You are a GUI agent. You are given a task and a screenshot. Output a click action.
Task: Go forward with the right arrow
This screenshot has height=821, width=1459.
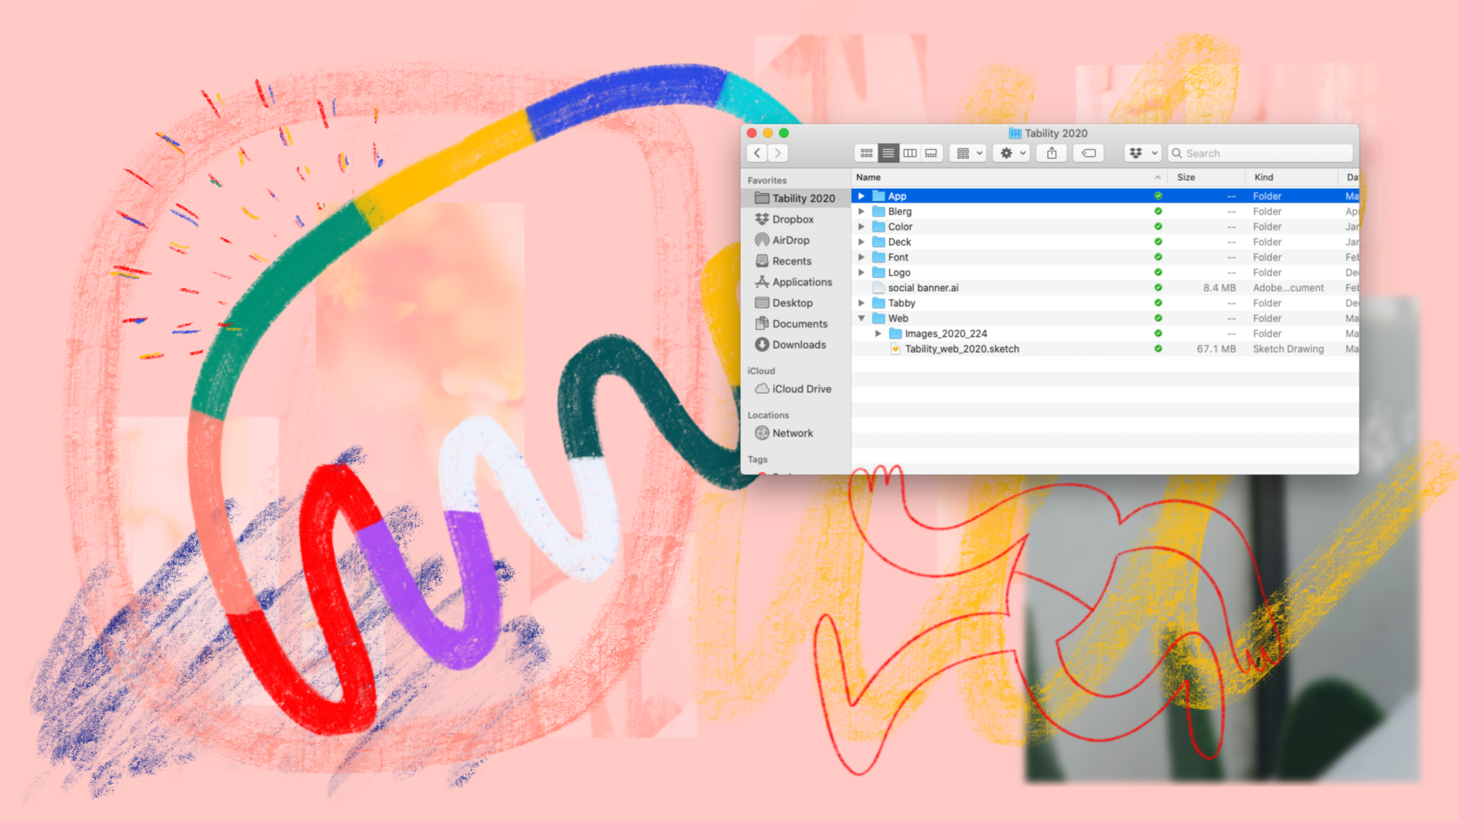(777, 153)
